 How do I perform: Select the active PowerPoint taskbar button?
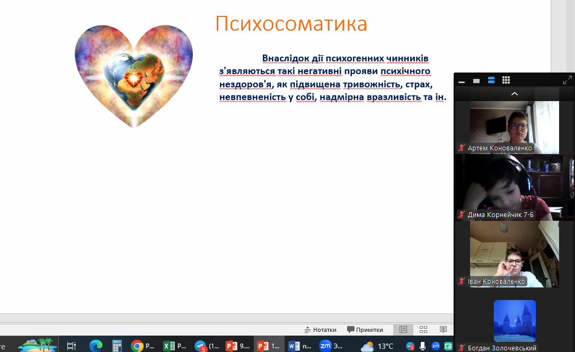269,346
